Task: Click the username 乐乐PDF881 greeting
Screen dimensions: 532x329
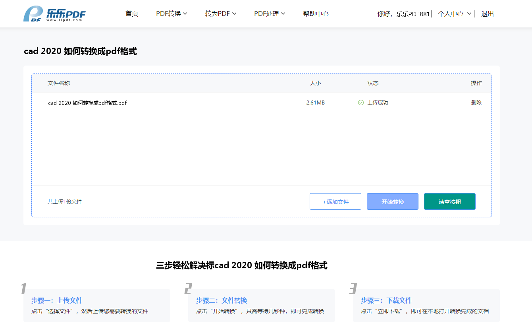Action: pos(413,14)
